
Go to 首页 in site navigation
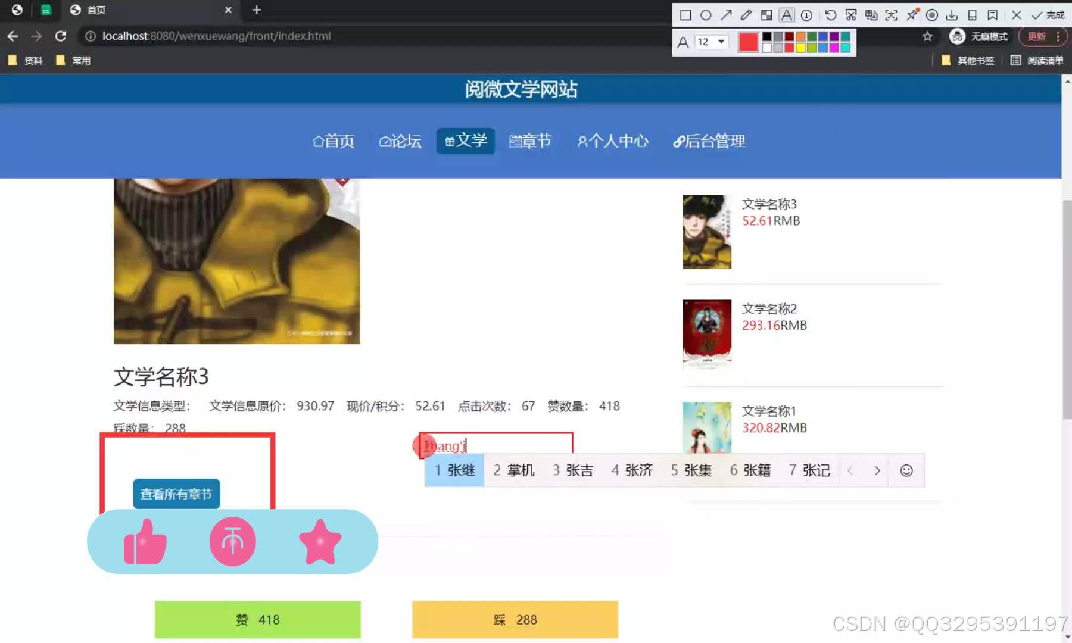(334, 141)
